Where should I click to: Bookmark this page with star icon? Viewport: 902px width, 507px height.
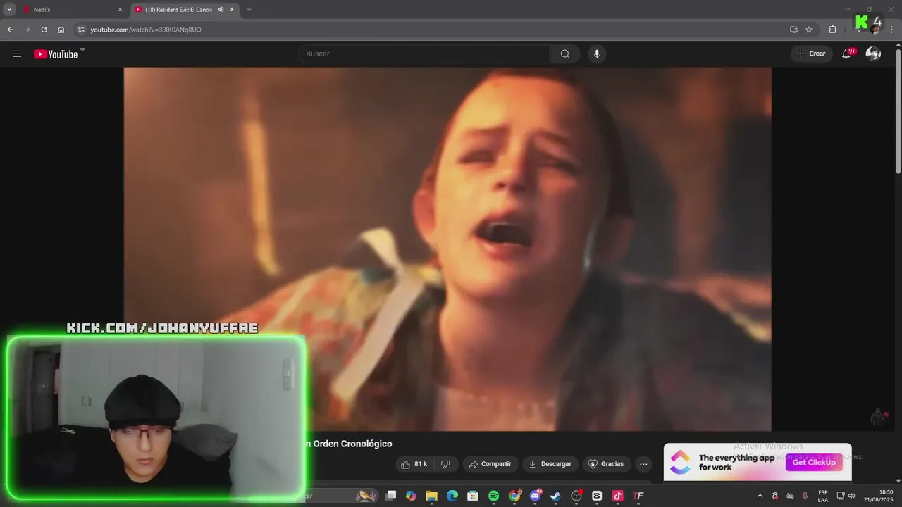[x=809, y=30]
